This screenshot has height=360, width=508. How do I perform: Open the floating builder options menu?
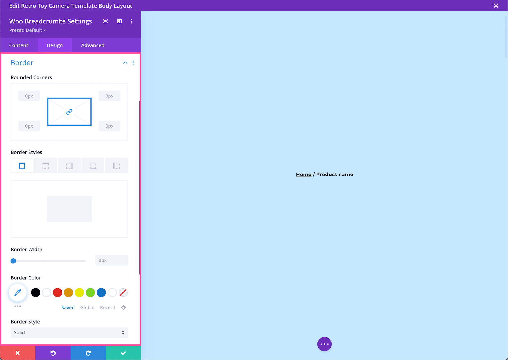324,344
